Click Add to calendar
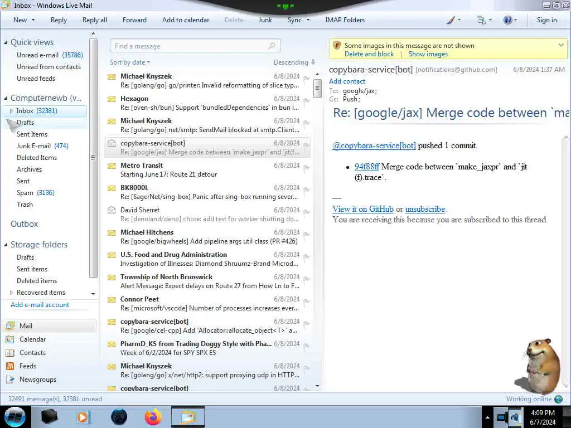Image resolution: width=571 pixels, height=428 pixels. [186, 20]
